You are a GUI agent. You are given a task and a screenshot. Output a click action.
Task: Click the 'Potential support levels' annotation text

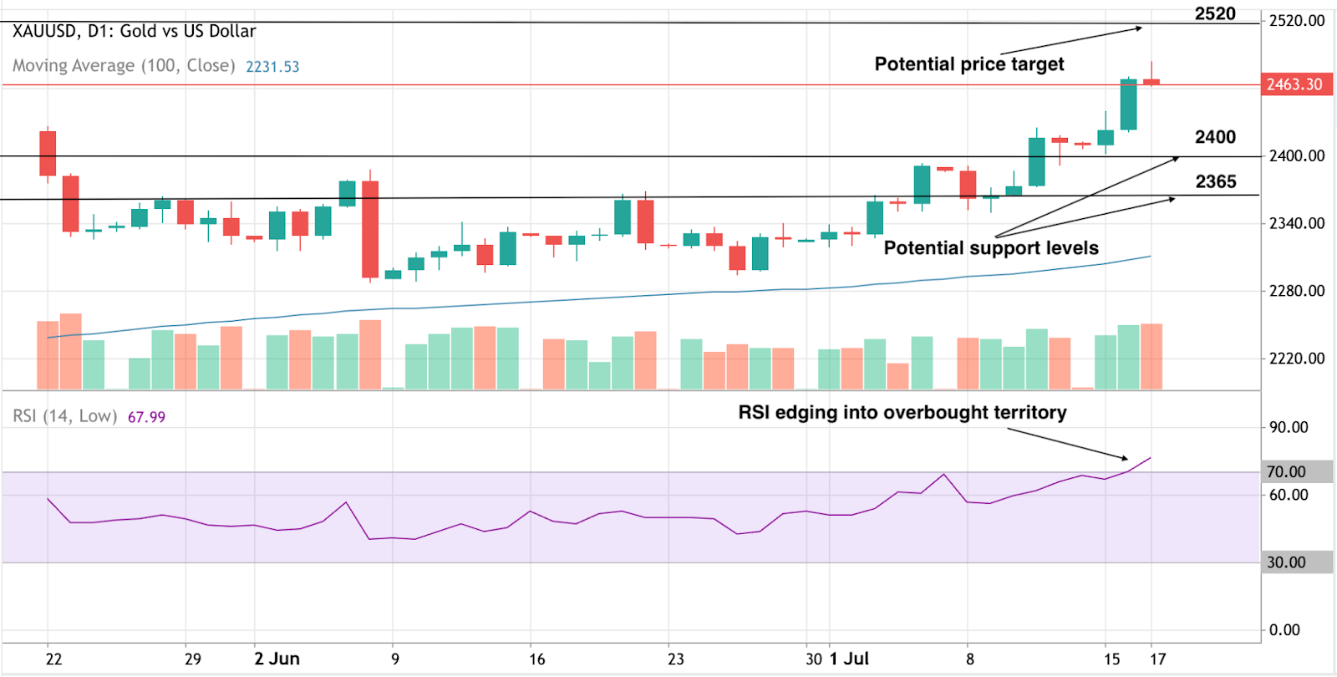coord(991,248)
